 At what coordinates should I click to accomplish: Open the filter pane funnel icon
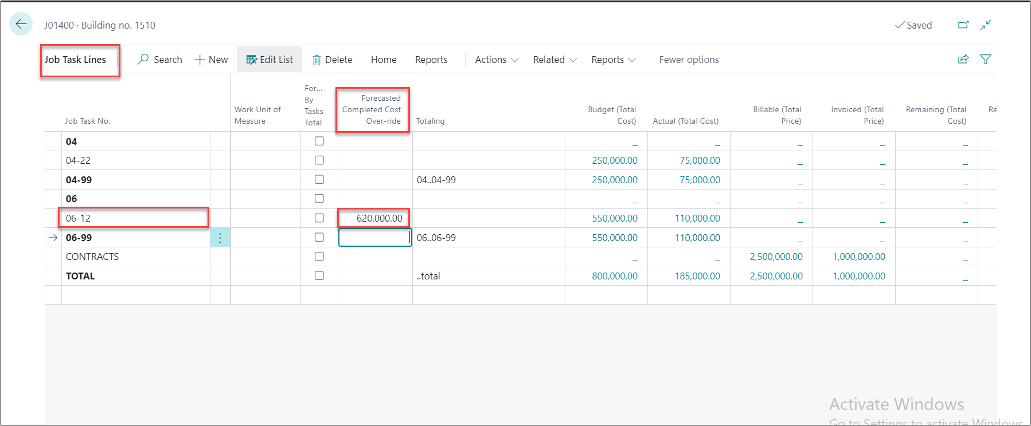pos(986,60)
